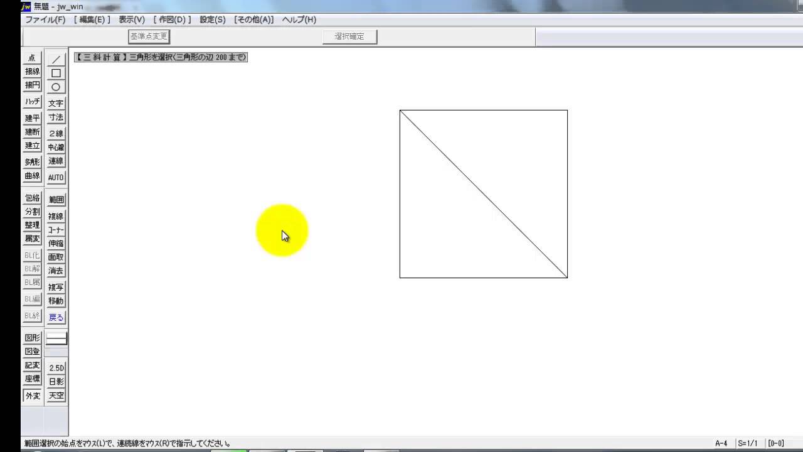
Task: Choose the 整理 cleanup tool
Action: pos(32,225)
